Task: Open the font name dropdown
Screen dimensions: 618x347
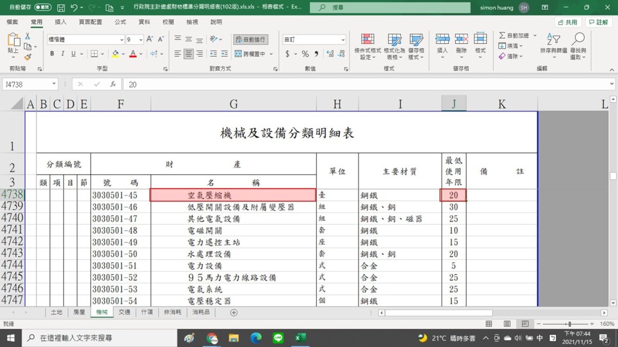Action: click(121, 39)
